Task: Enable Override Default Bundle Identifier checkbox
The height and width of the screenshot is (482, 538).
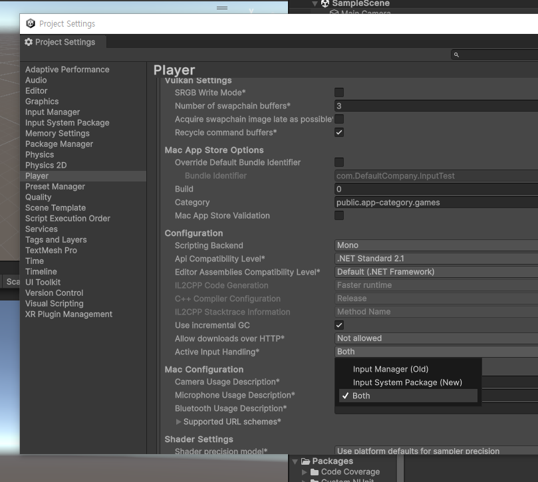Action: click(339, 162)
